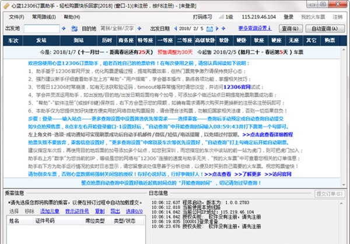Click 移除 in the passenger panel
This screenshot has height=244, width=350.
tap(30, 211)
